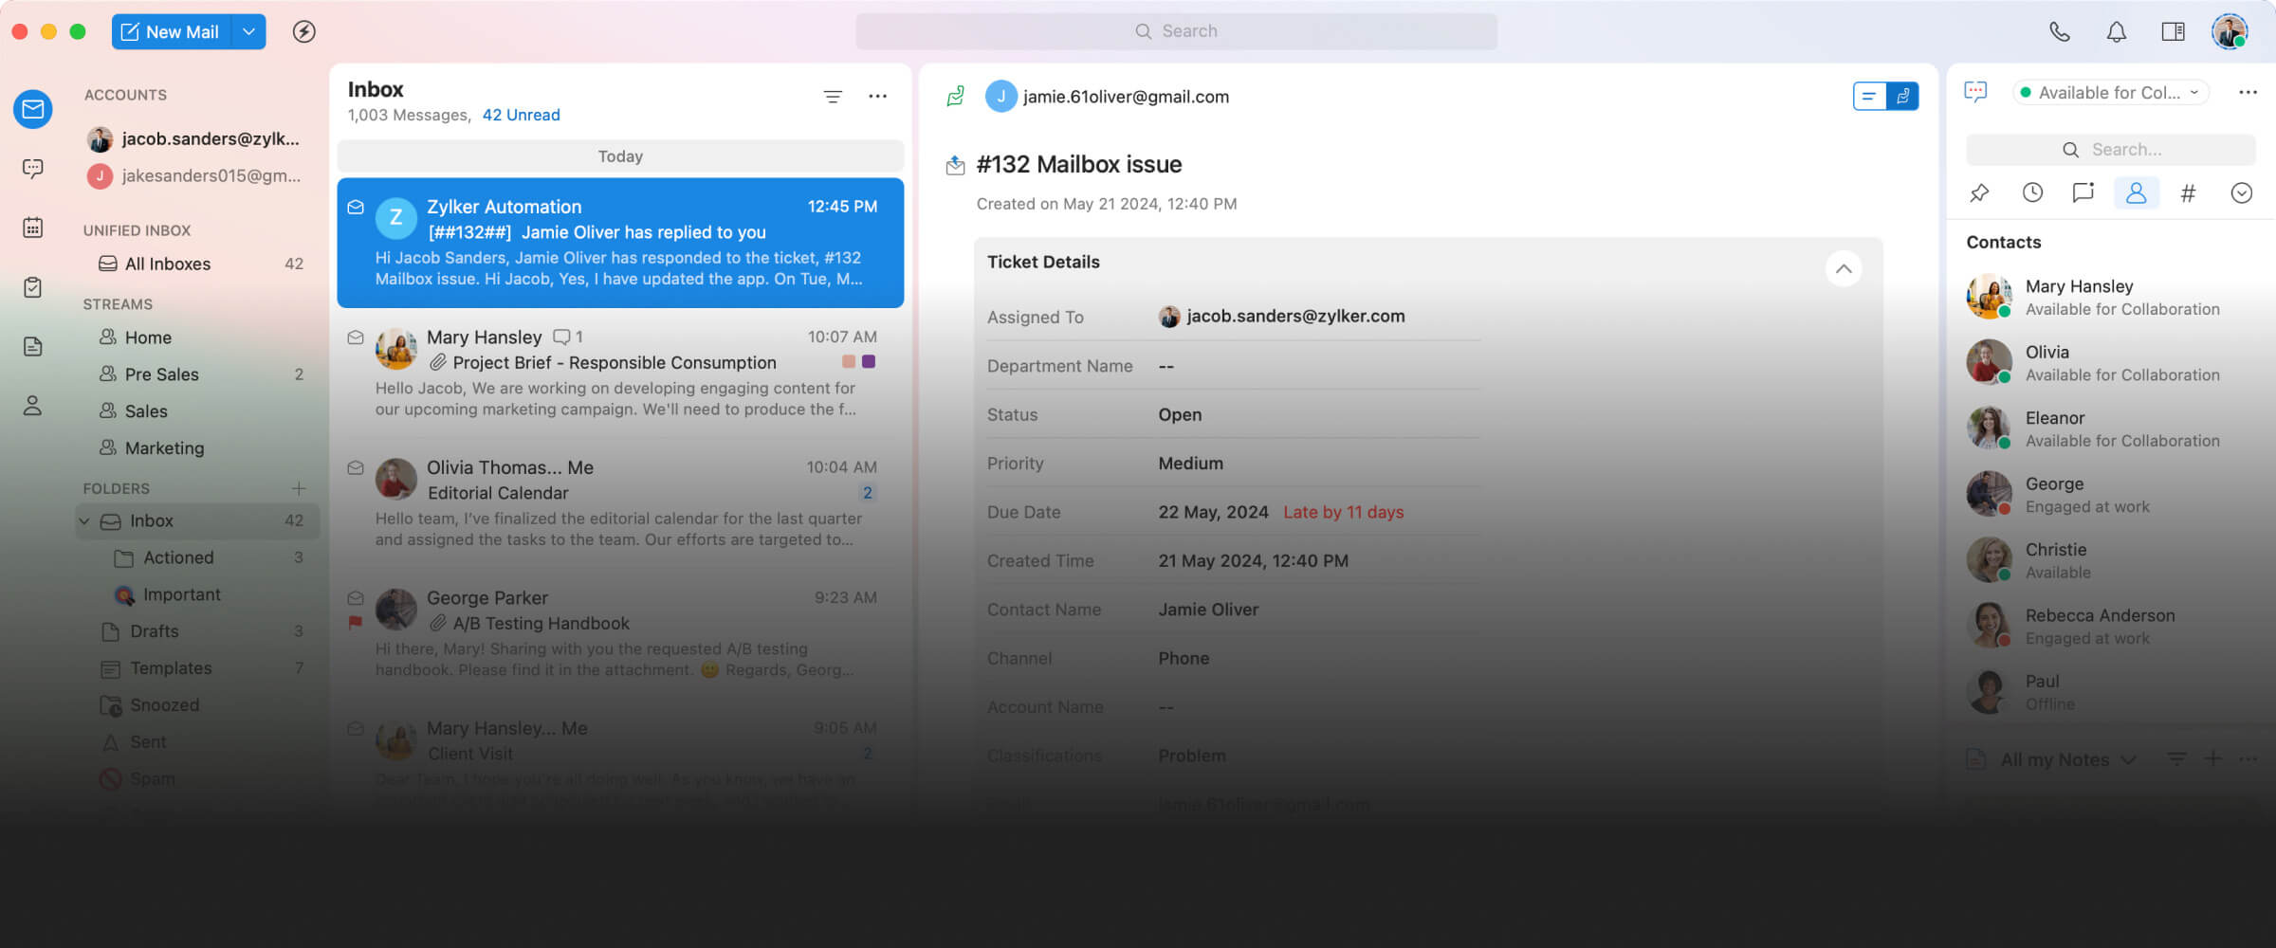
Task: Open the tags panel via the hashtag icon
Action: (2188, 192)
